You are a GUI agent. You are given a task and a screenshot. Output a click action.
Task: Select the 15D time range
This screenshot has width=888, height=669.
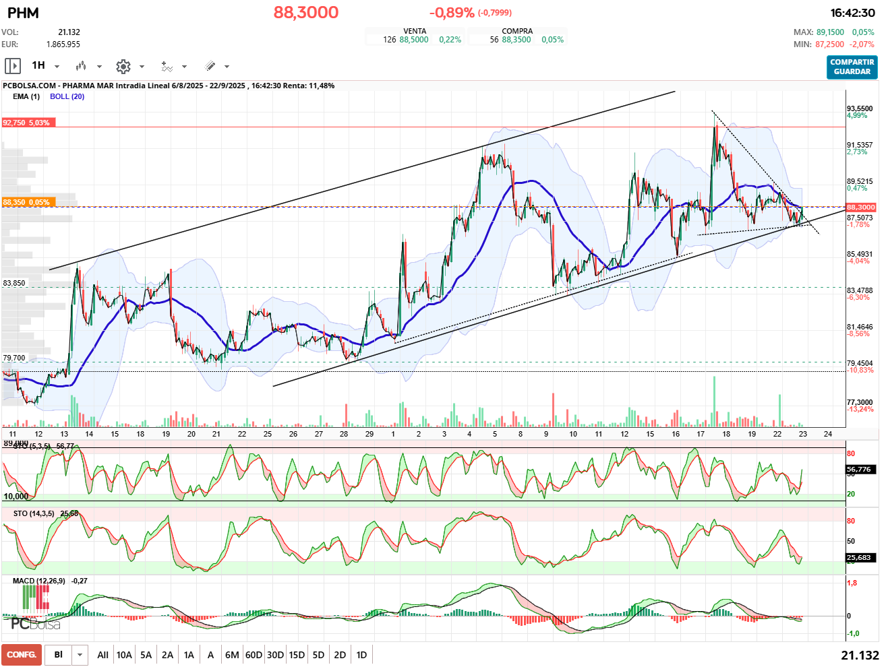(x=297, y=655)
